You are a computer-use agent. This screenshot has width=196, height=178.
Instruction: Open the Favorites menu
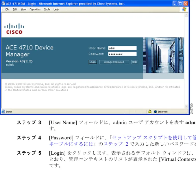click(35, 9)
